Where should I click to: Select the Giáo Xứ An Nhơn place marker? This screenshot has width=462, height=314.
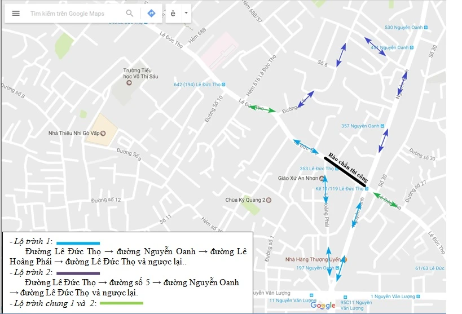(322, 178)
